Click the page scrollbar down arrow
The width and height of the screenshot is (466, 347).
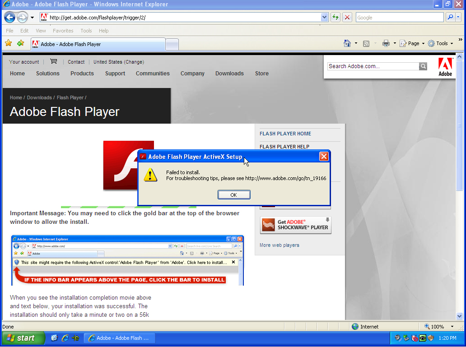click(x=460, y=316)
